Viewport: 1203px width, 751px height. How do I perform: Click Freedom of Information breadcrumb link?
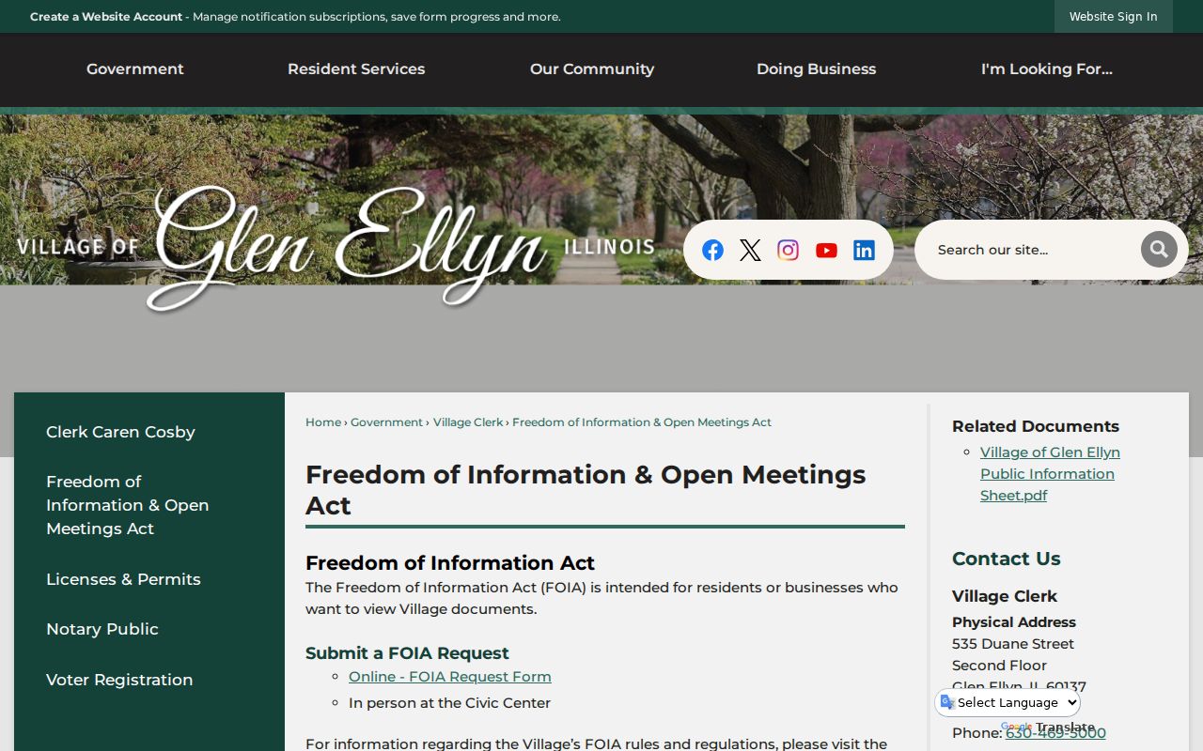point(642,422)
